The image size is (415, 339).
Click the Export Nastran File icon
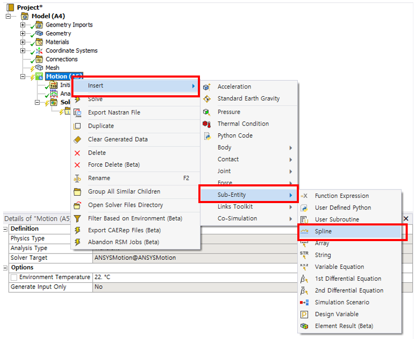(78, 112)
